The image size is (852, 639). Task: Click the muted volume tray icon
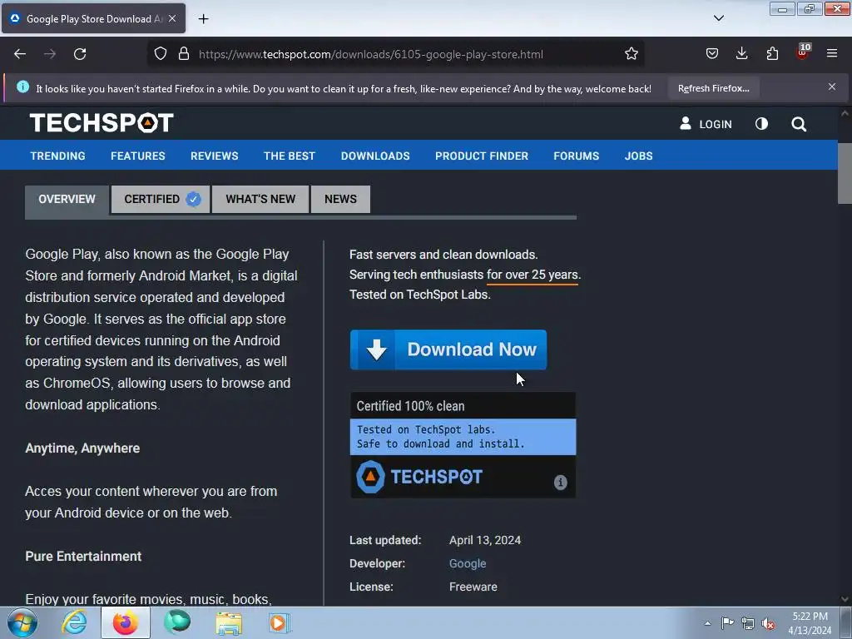[x=768, y=623]
